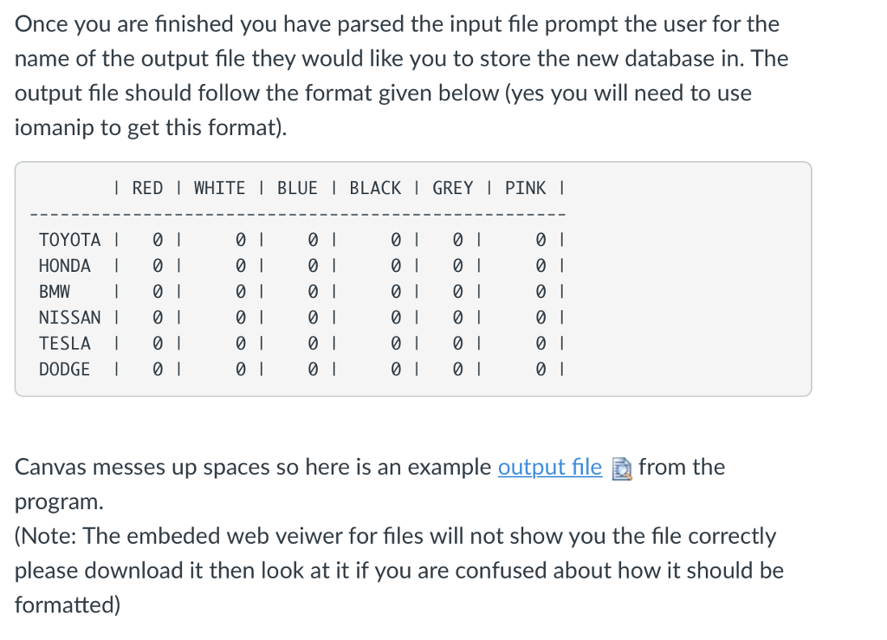Click the GREY column header text
This screenshot has width=887, height=640.
[x=452, y=188]
